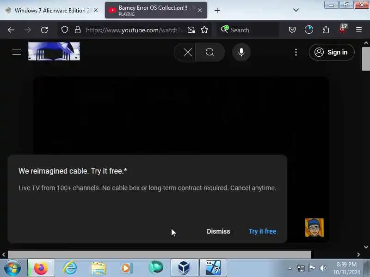Screen dimensions: 370x277
Task: Open the VirtualBox cube taskbar icon
Action: [x=184, y=268]
